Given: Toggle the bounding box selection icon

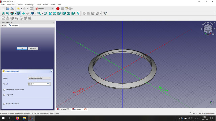Looking at the screenshot, I should tap(19, 13).
